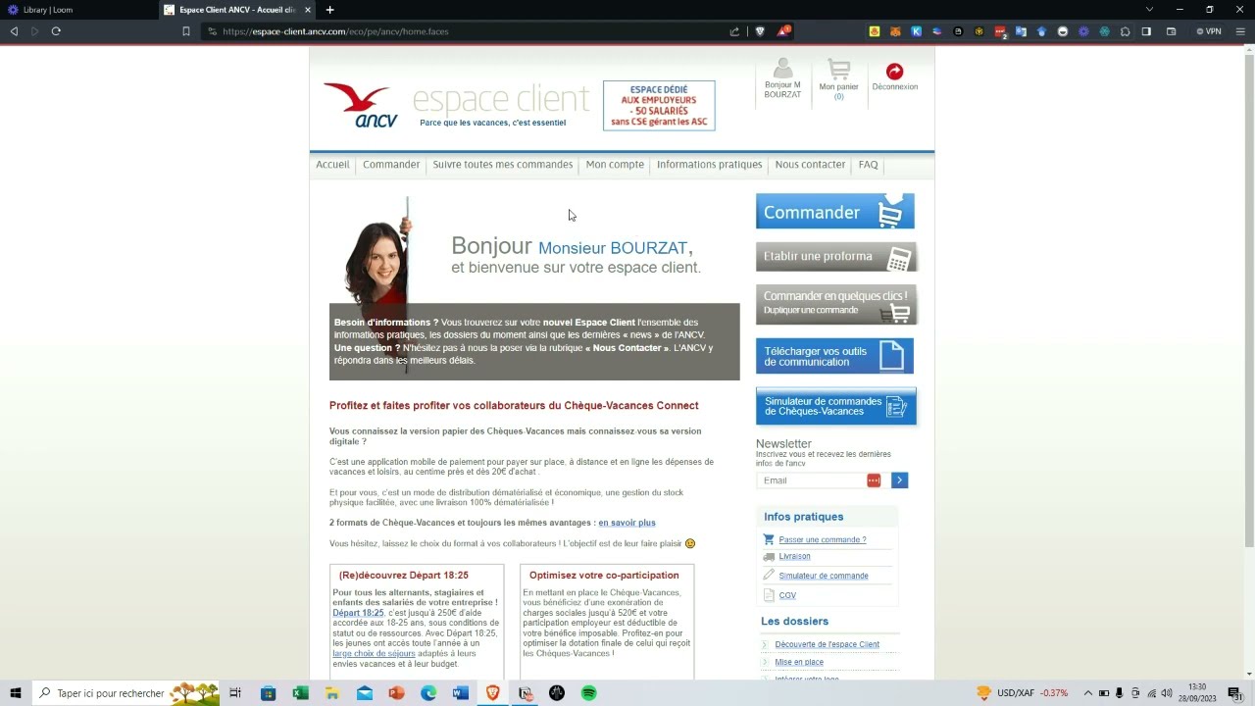
Task: Click the VPN button in toolbar
Action: [x=1209, y=31]
